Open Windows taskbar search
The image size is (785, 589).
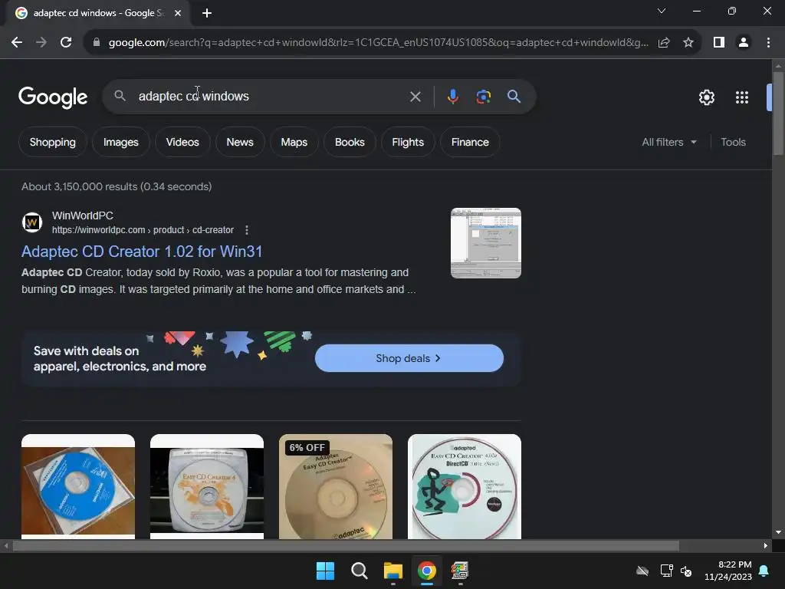(x=360, y=571)
